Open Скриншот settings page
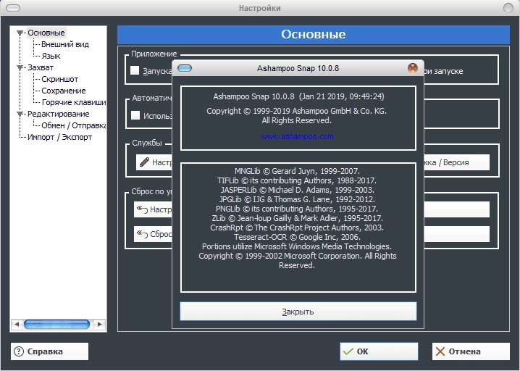520x371 pixels. [59, 79]
